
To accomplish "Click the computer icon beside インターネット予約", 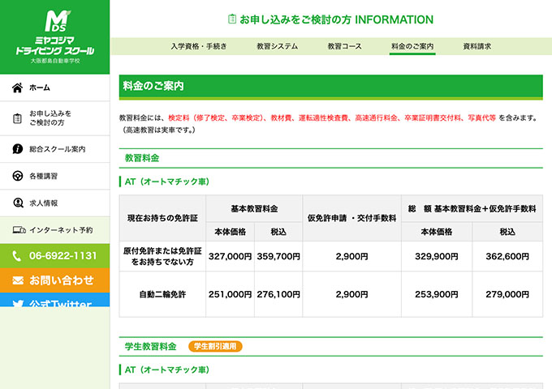I will pos(19,230).
